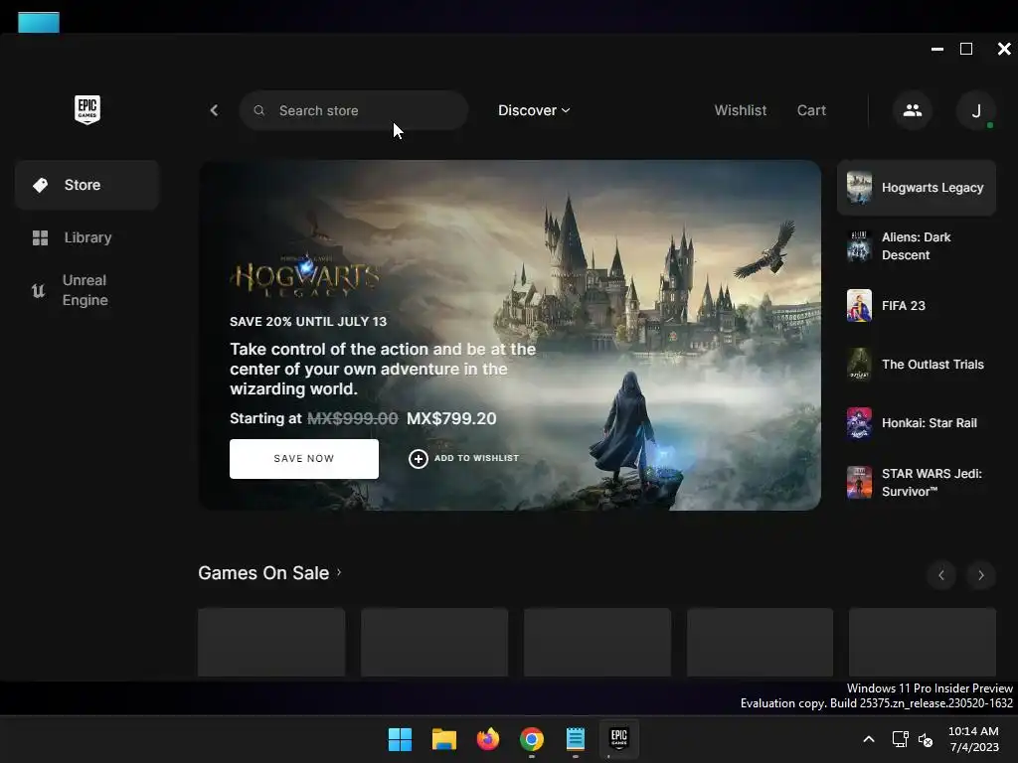Open the Windows Start menu

pos(400,739)
